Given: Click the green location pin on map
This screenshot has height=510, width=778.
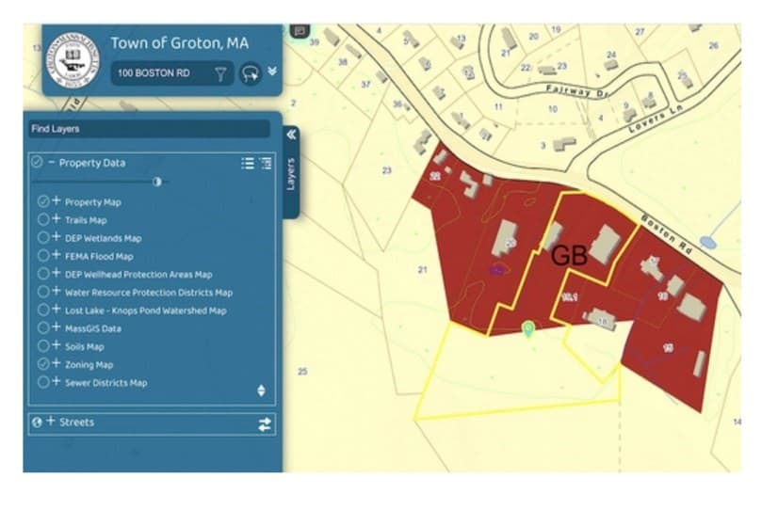Looking at the screenshot, I should 529,328.
